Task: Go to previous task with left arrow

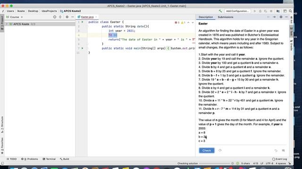Action: 268,17
